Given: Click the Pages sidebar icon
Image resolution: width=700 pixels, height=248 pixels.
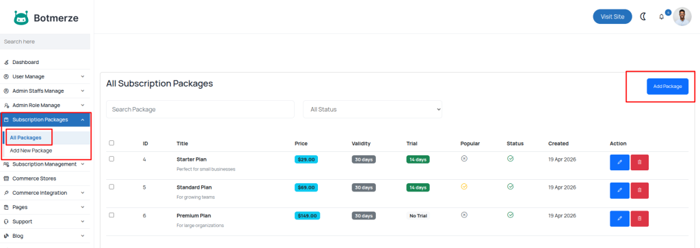Looking at the screenshot, I should point(6,207).
